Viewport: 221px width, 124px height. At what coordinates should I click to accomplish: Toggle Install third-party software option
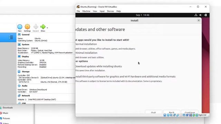[x=125, y=76]
